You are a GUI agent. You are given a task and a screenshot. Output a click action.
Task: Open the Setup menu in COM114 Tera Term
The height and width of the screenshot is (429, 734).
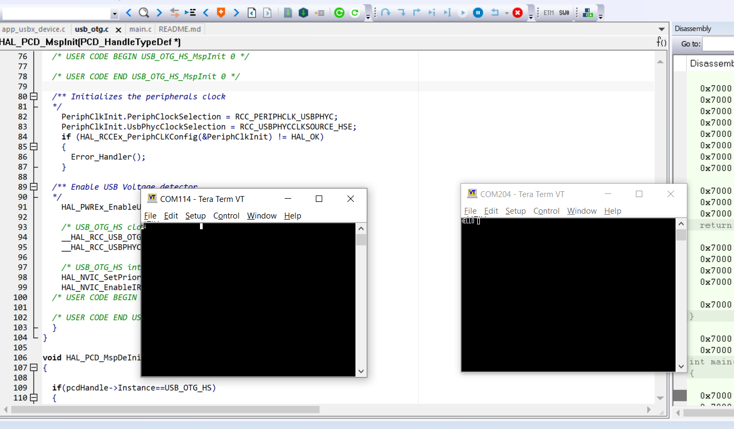[195, 216]
